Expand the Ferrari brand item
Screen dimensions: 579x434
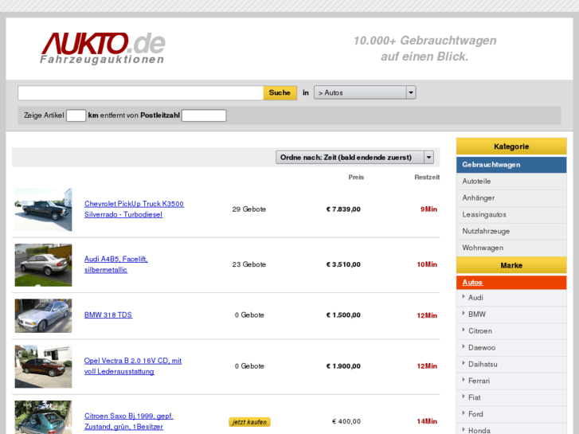click(x=511, y=381)
